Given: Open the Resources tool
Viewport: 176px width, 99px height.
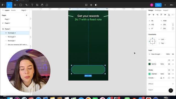Looking at the screenshot, I should coord(37,5).
